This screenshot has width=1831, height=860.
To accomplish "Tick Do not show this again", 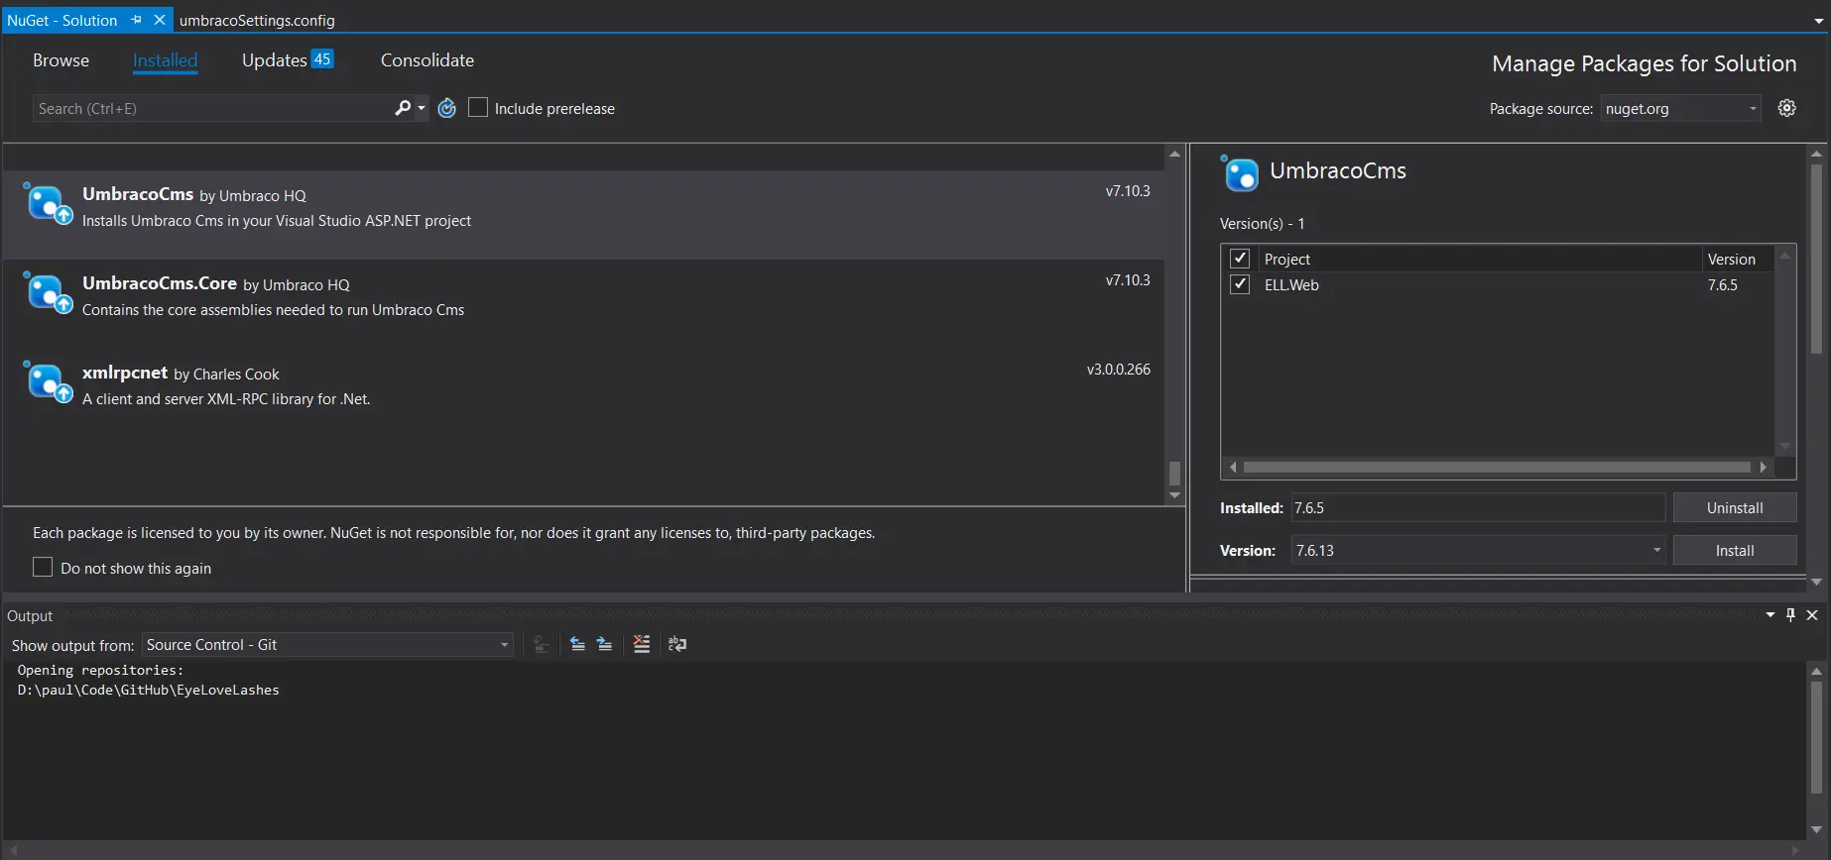I will pyautogui.click(x=43, y=567).
